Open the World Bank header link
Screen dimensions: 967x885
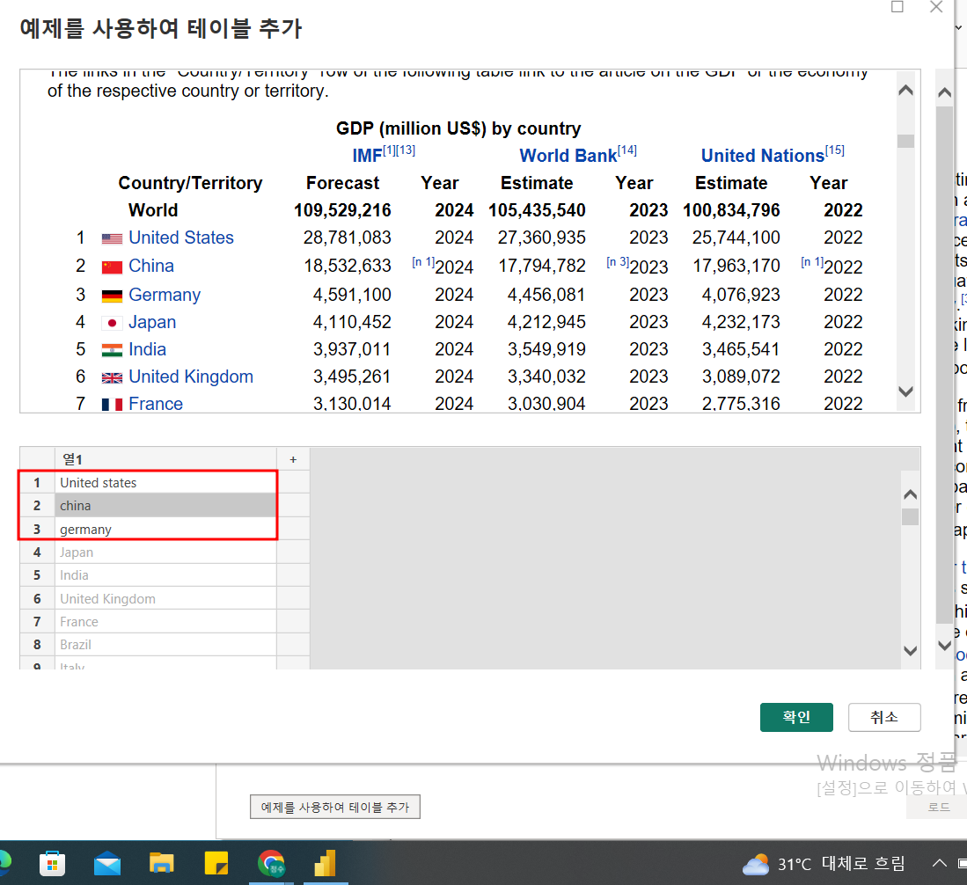tap(568, 156)
